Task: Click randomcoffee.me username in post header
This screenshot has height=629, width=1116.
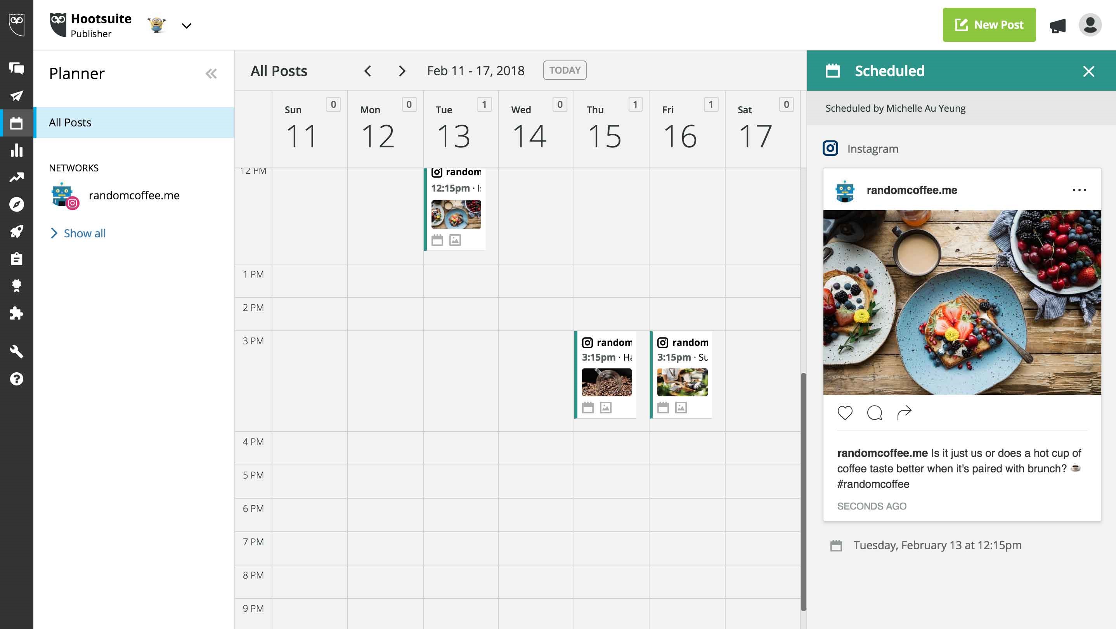Action: [912, 190]
